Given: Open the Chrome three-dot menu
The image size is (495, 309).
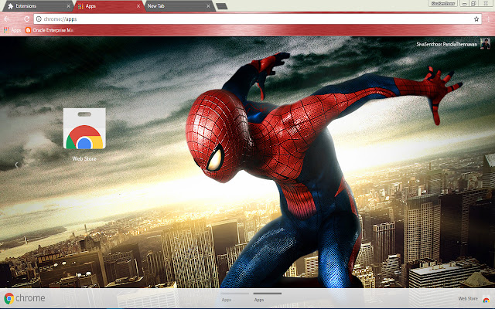Looking at the screenshot, I should pos(488,19).
